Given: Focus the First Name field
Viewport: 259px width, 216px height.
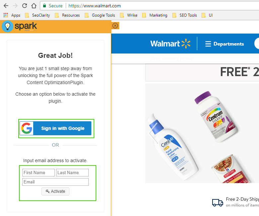Looking at the screenshot, I should coord(39,172).
